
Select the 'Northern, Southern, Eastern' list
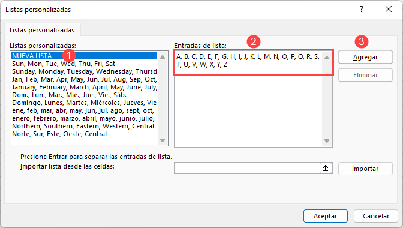[84, 126]
